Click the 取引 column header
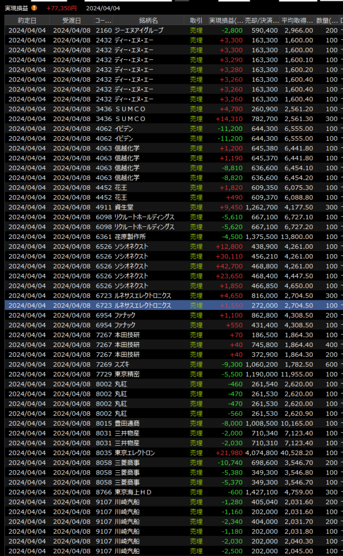 pos(195,20)
